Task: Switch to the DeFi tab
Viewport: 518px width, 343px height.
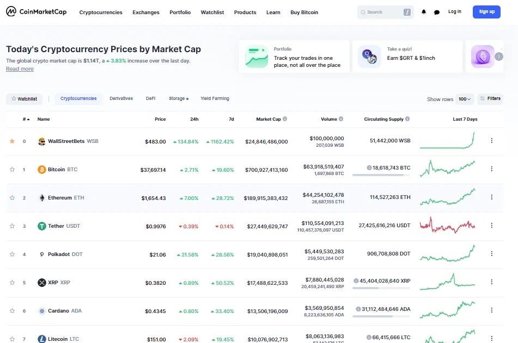Action: (x=151, y=98)
